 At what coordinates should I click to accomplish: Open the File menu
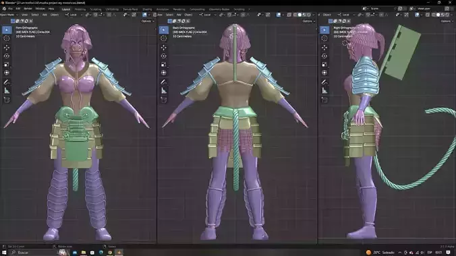click(x=11, y=9)
